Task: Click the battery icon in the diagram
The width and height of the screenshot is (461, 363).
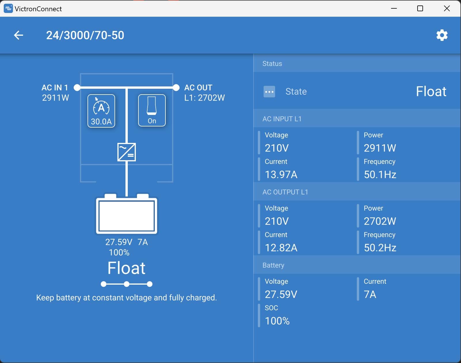Action: point(127,215)
